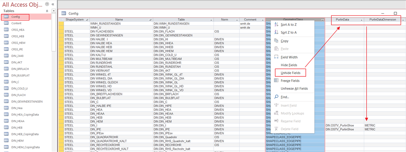Image resolution: width=406 pixels, height=152 pixels.
Task: Click the DIN.DIN_MULTIBEAM table cell
Action: point(184,59)
